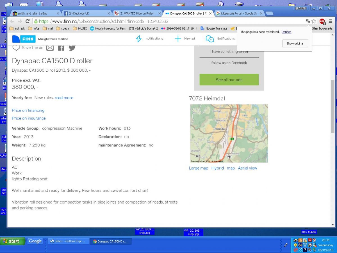Open the m/cs bookmark folder
Screen dimensions: 337x253
34,28
